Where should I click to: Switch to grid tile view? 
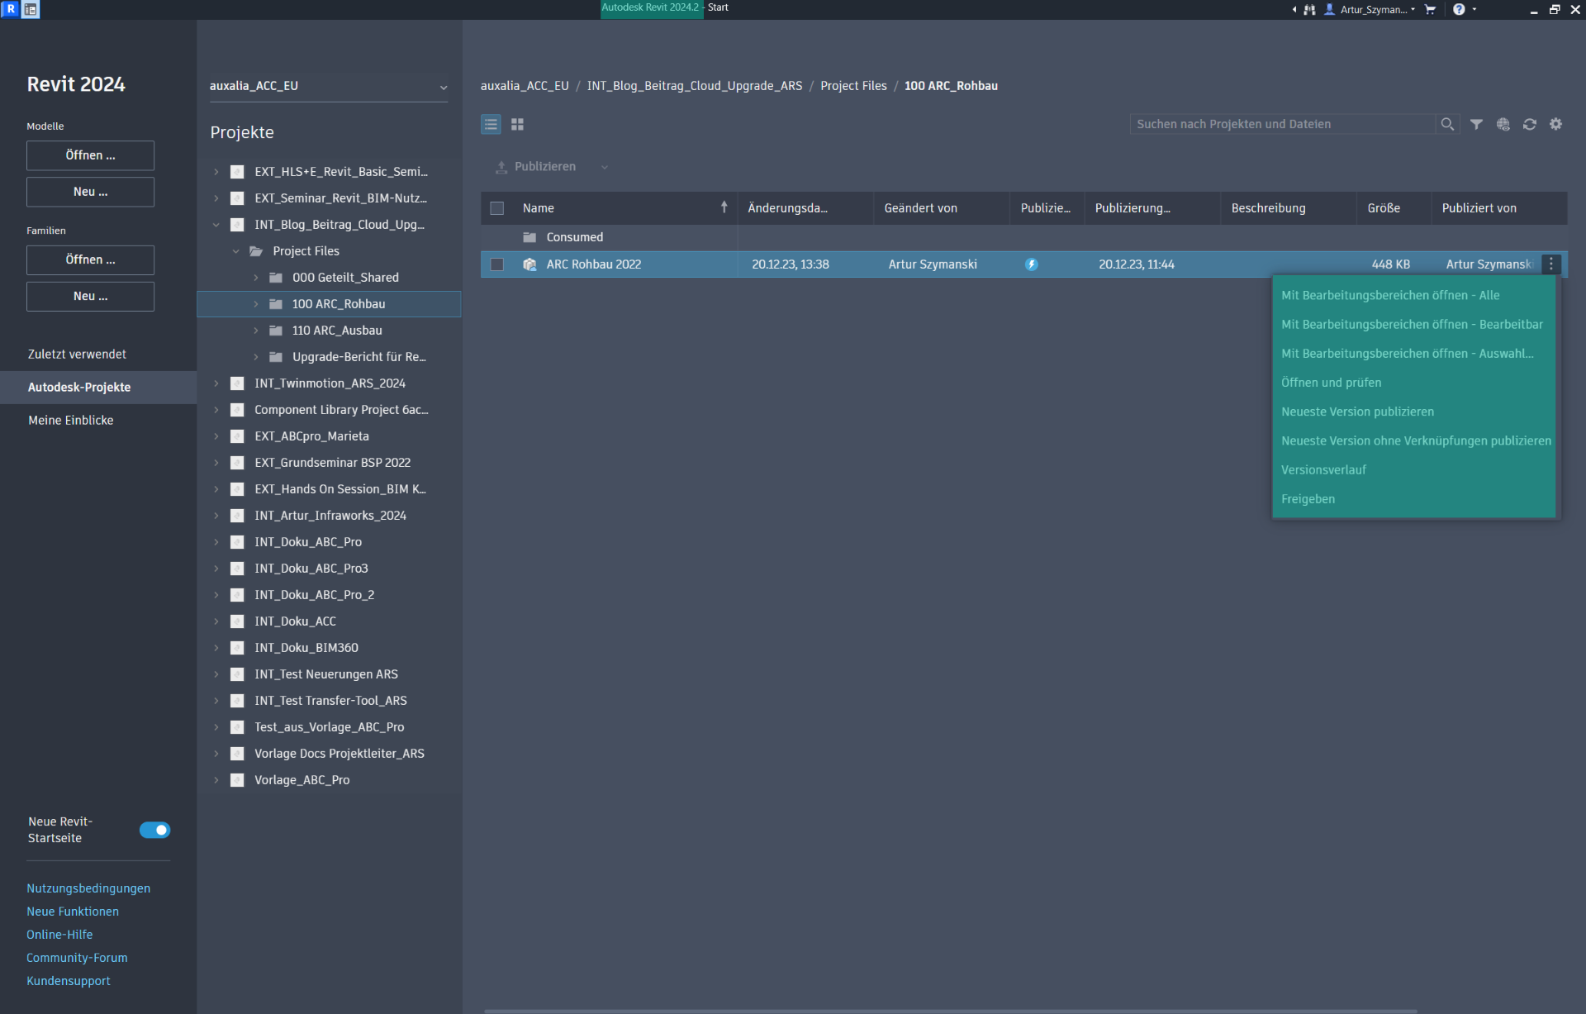518,124
